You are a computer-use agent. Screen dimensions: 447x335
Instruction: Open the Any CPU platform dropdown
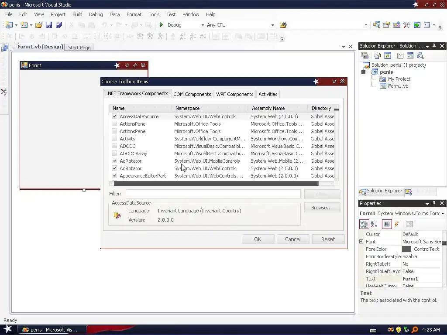pyautogui.click(x=272, y=25)
